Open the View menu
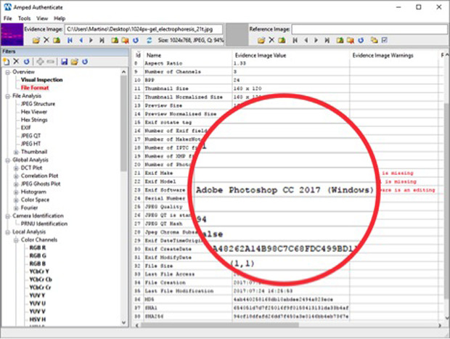 [42, 18]
